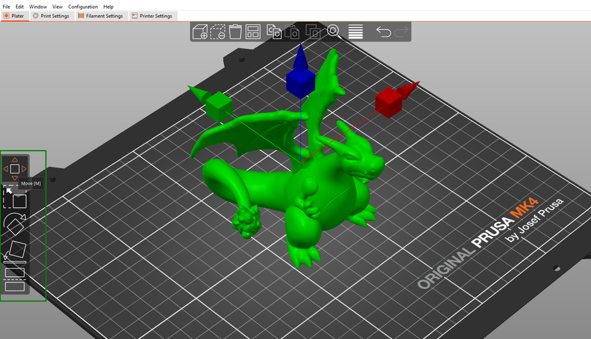Paste the copied model
591x339 pixels.
point(293,32)
